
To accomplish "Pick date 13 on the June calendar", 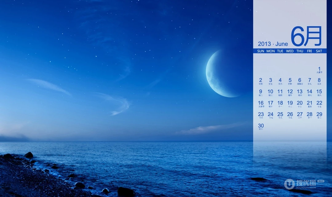I will click(300, 92).
